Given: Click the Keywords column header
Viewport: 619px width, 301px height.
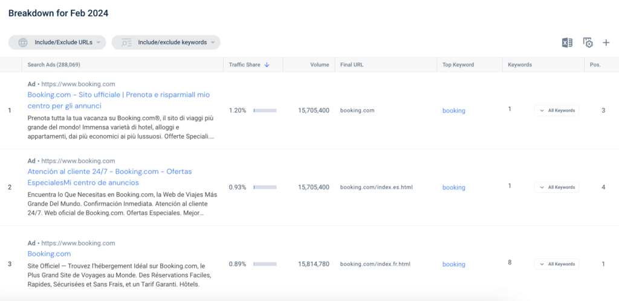Looking at the screenshot, I should [520, 65].
